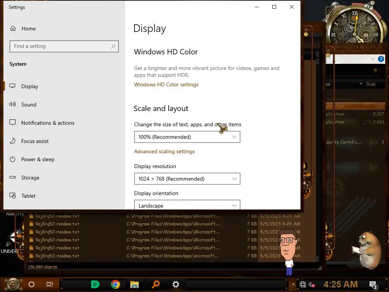This screenshot has height=292, width=389.
Task: Click the blue help icon in background window
Action: point(381,59)
